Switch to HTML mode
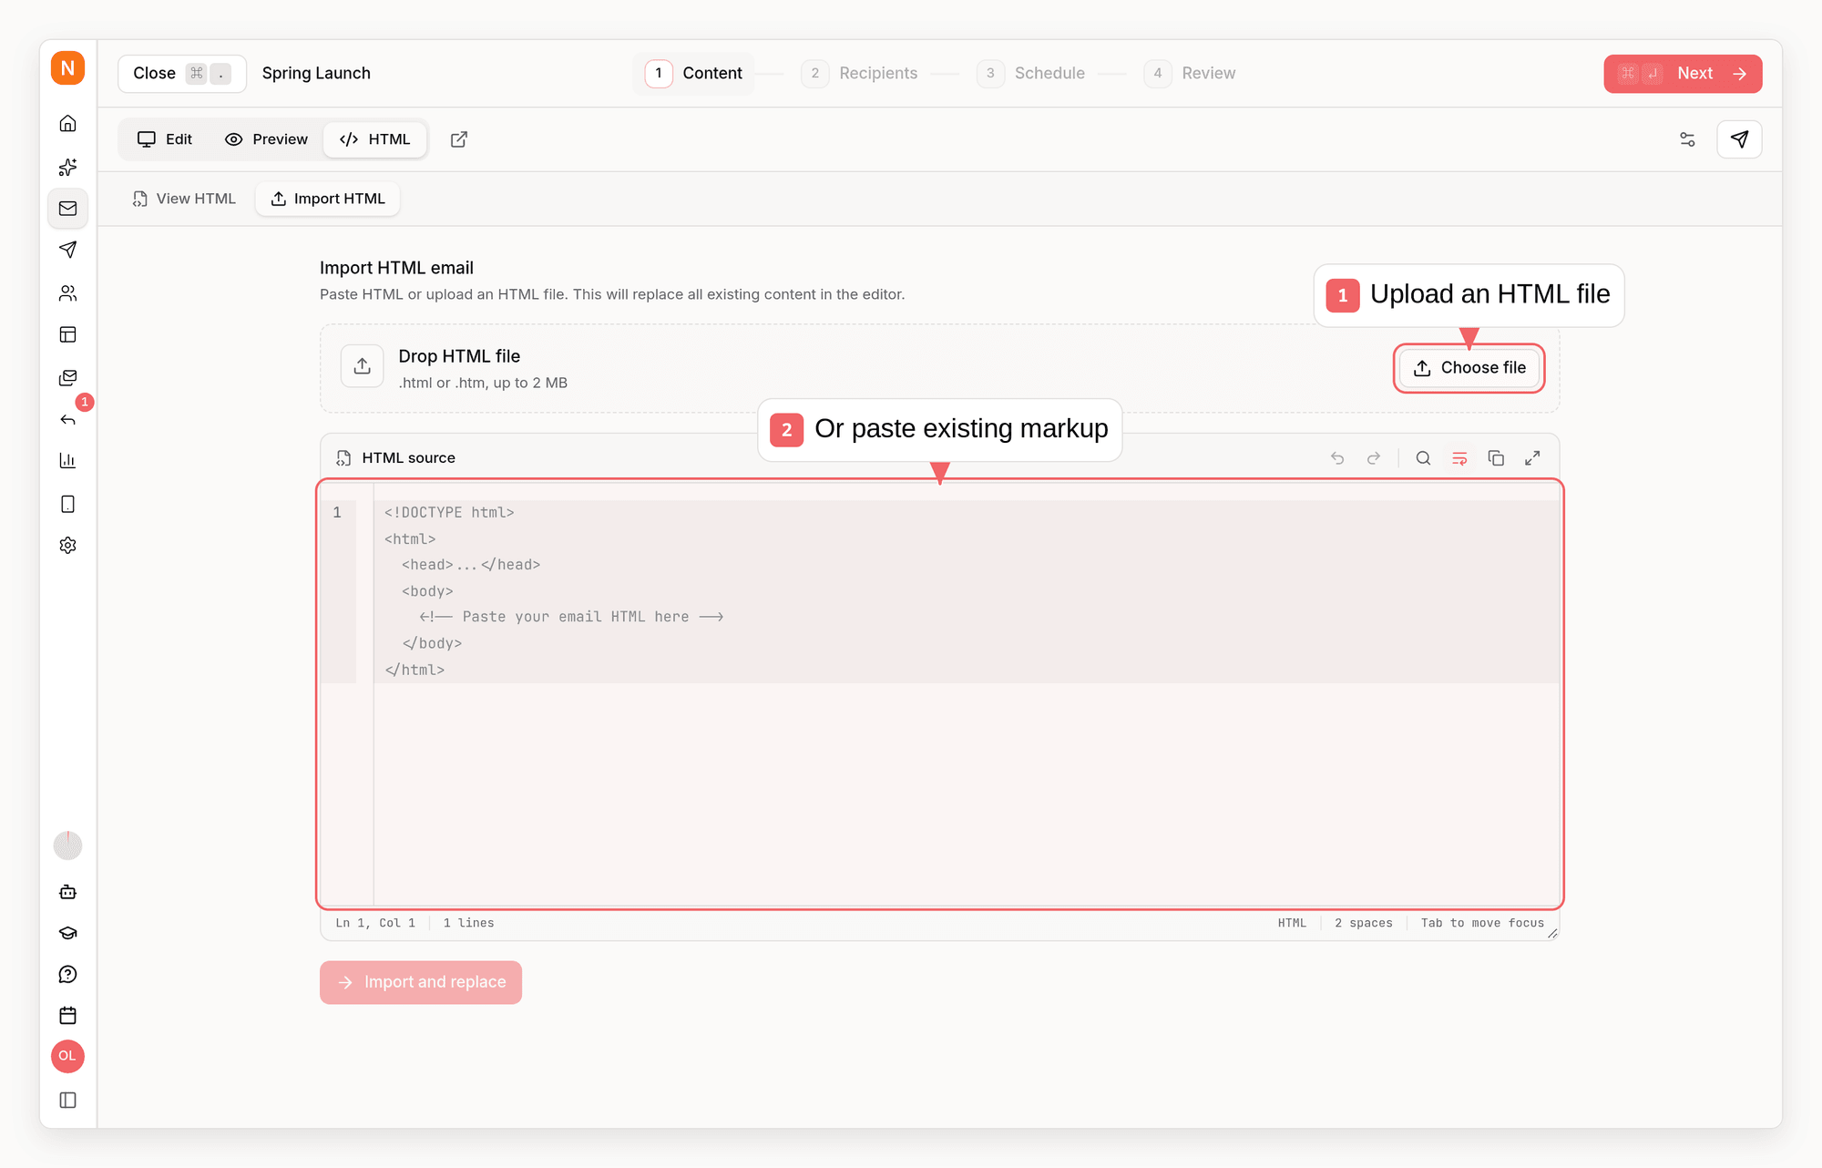This screenshot has width=1822, height=1168. (375, 139)
